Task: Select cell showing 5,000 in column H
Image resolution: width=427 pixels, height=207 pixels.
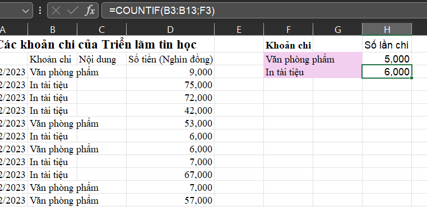Action: point(387,59)
